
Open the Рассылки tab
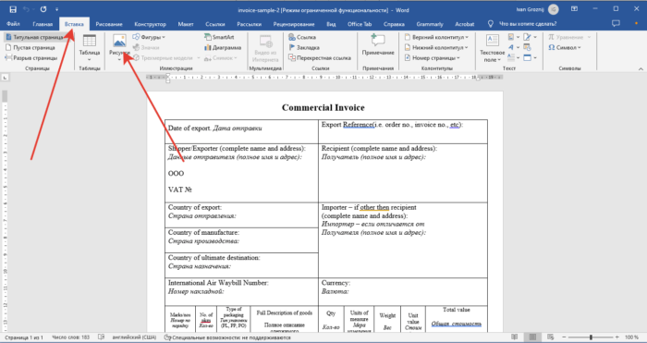click(x=250, y=24)
